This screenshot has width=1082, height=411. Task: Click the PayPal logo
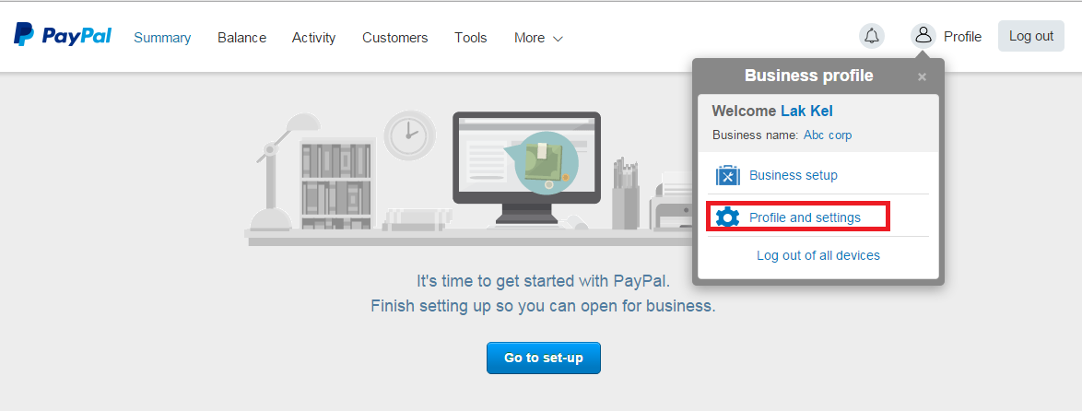coord(62,34)
